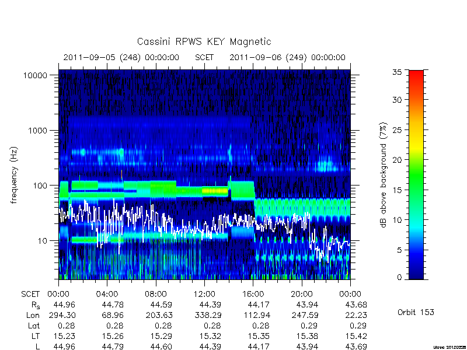467x350 pixels.
Task: Select the "10000" frequency axis tick label
Action: pyautogui.click(x=35, y=75)
